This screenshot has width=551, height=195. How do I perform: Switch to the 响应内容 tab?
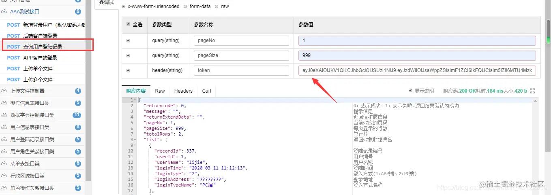(x=136, y=91)
